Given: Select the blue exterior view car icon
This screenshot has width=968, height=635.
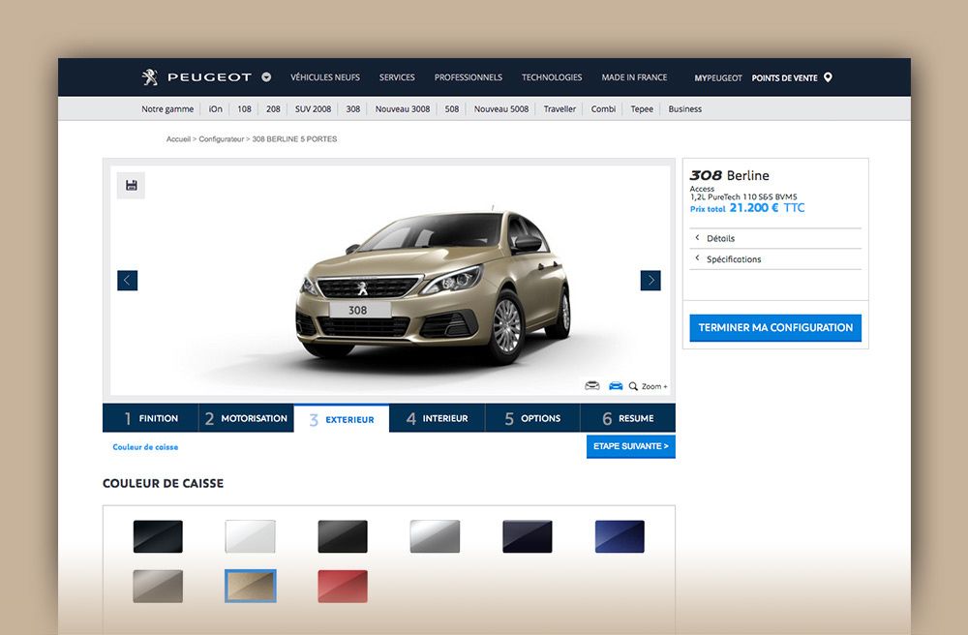Looking at the screenshot, I should coord(616,386).
